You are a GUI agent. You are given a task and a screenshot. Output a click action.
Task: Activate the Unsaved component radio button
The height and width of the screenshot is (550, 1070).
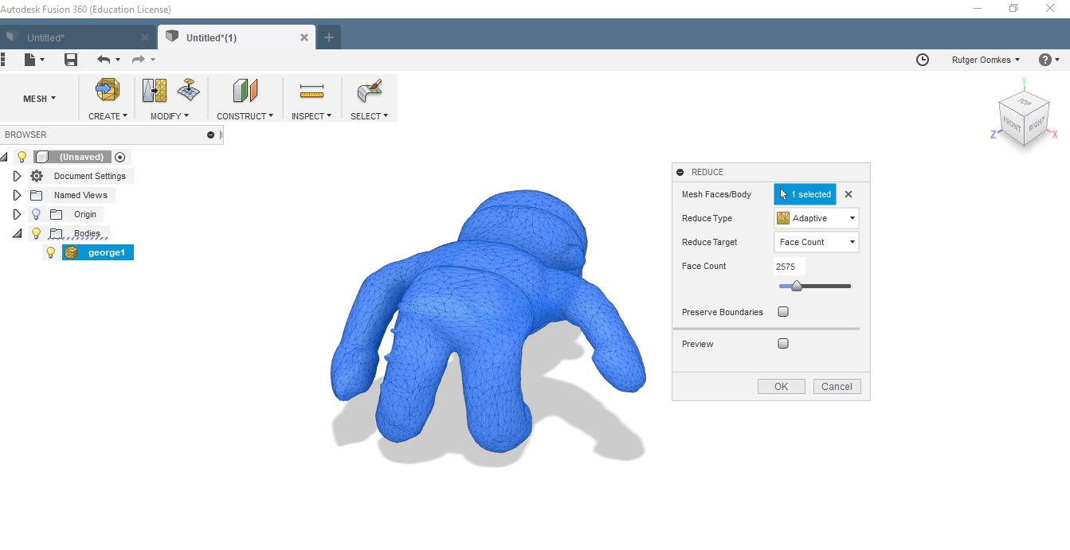pyautogui.click(x=120, y=157)
